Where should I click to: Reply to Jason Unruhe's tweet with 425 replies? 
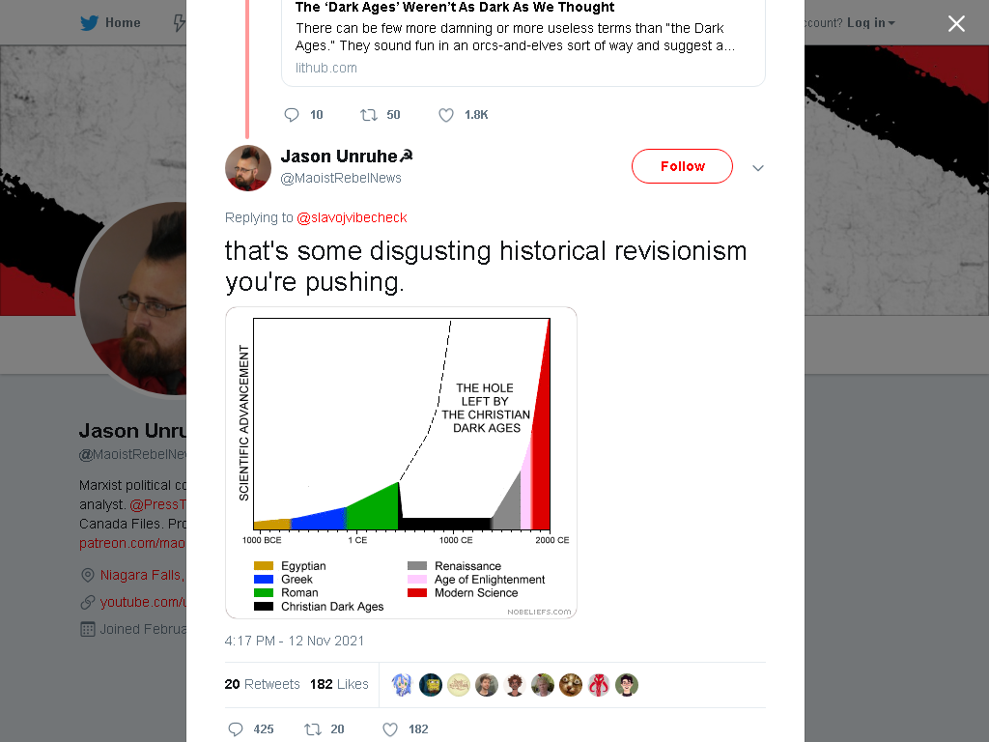(x=236, y=729)
